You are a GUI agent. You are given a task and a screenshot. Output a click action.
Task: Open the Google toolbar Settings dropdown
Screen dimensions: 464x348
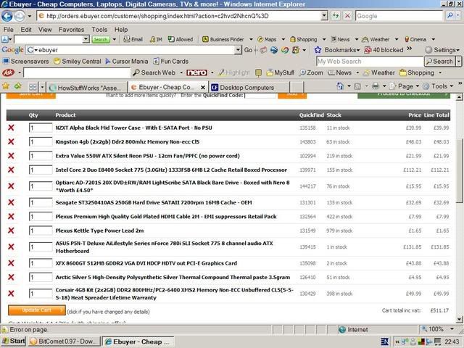[x=442, y=50]
